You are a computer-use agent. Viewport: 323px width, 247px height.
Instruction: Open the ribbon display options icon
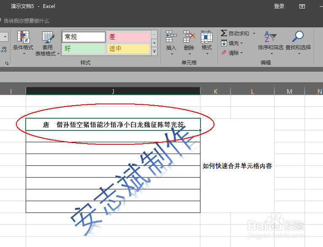(302, 6)
